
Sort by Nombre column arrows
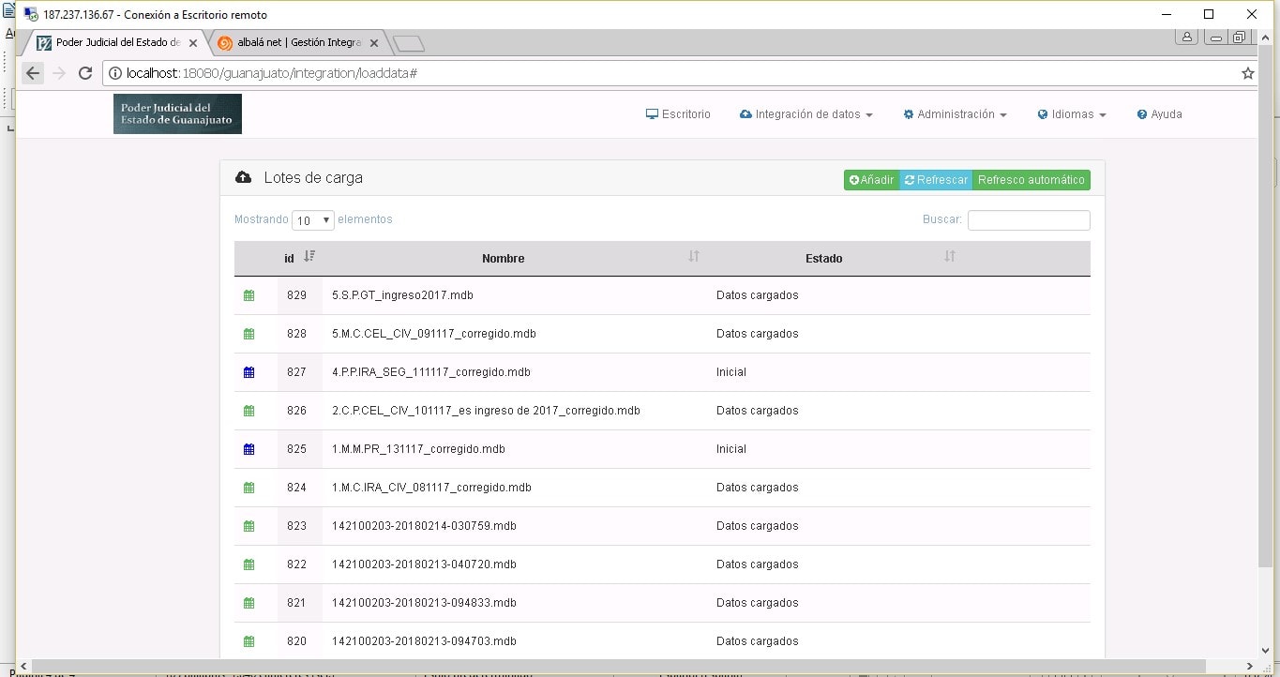694,257
